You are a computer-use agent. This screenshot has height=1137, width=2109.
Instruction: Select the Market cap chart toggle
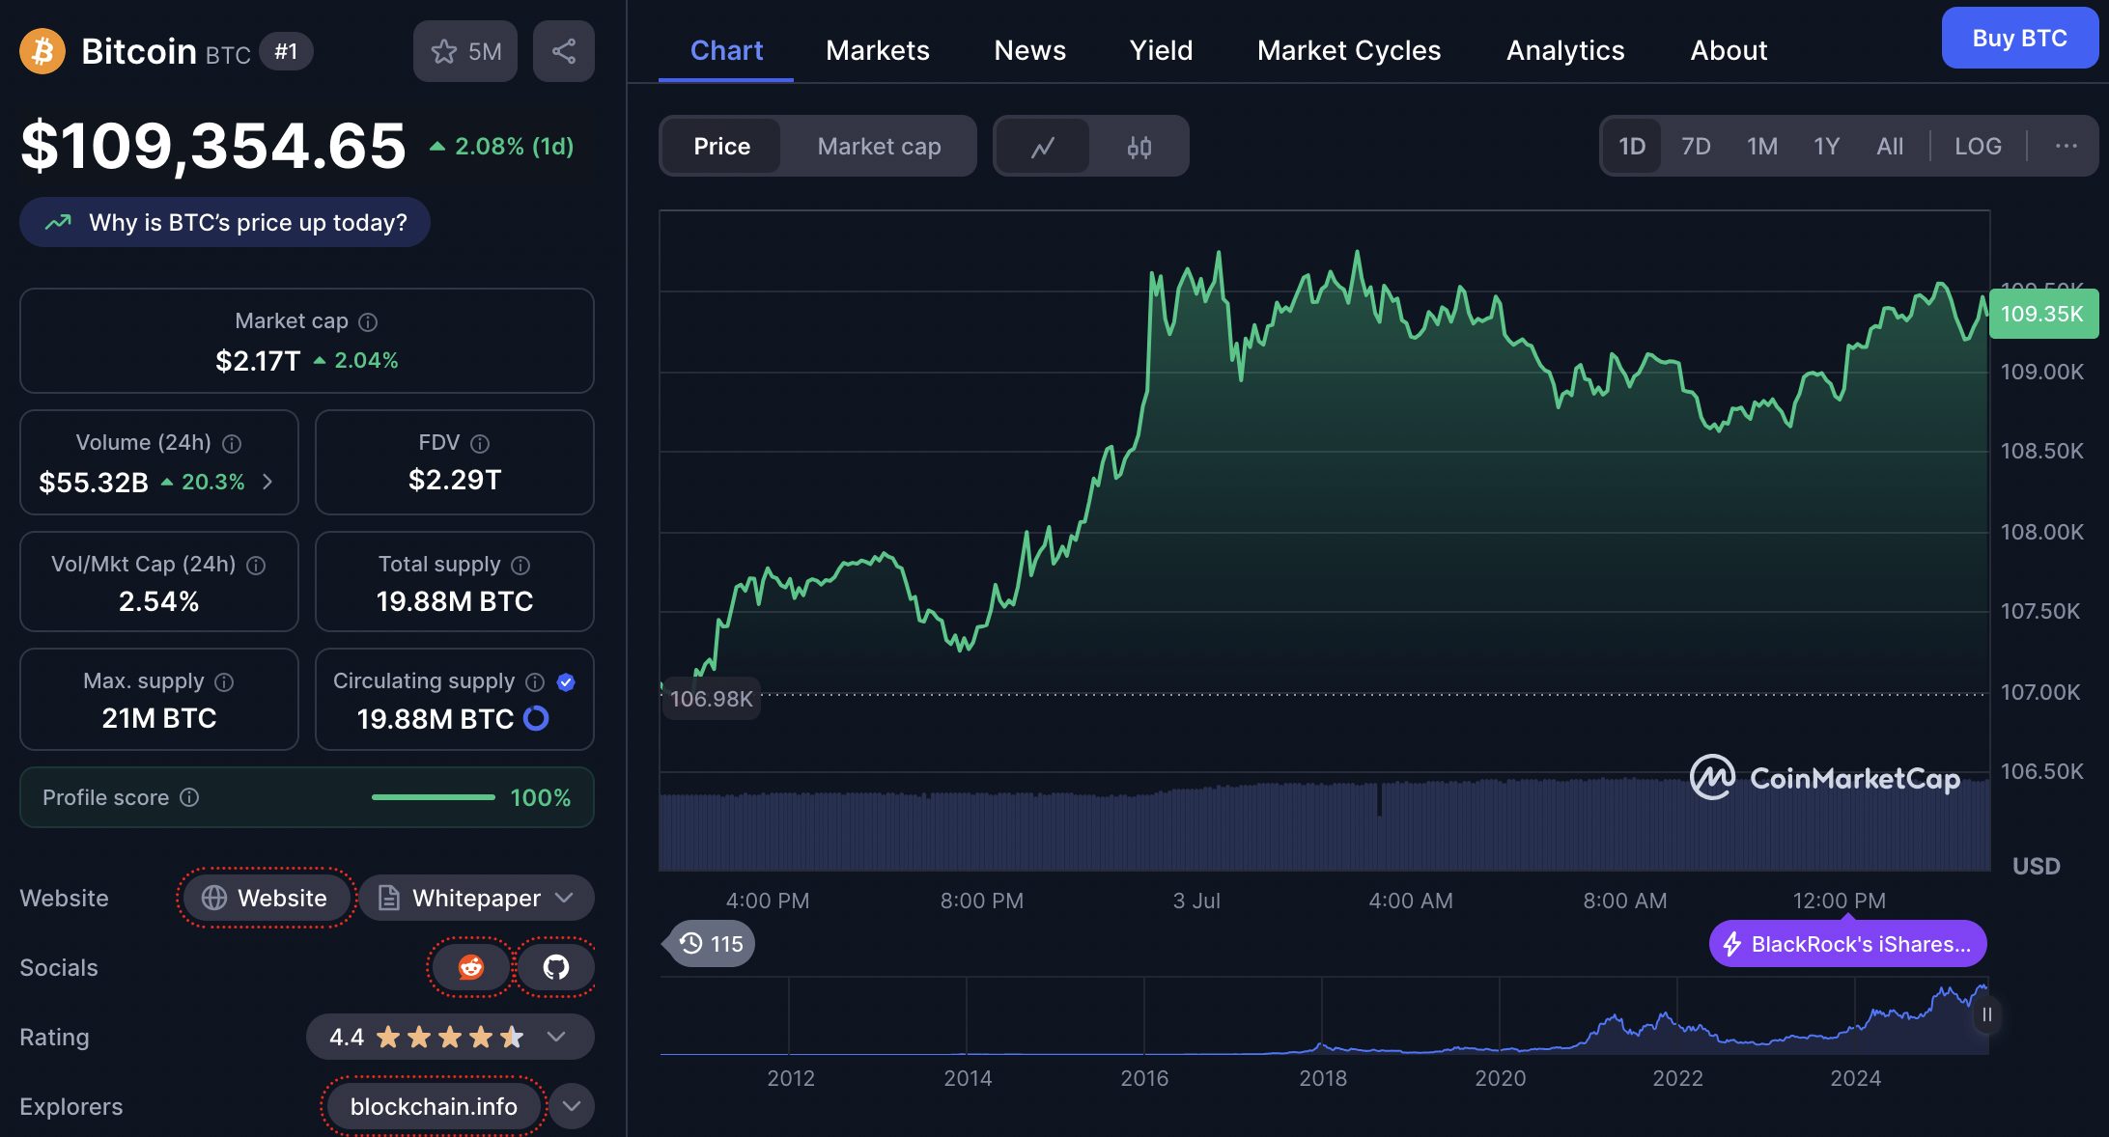879,147
